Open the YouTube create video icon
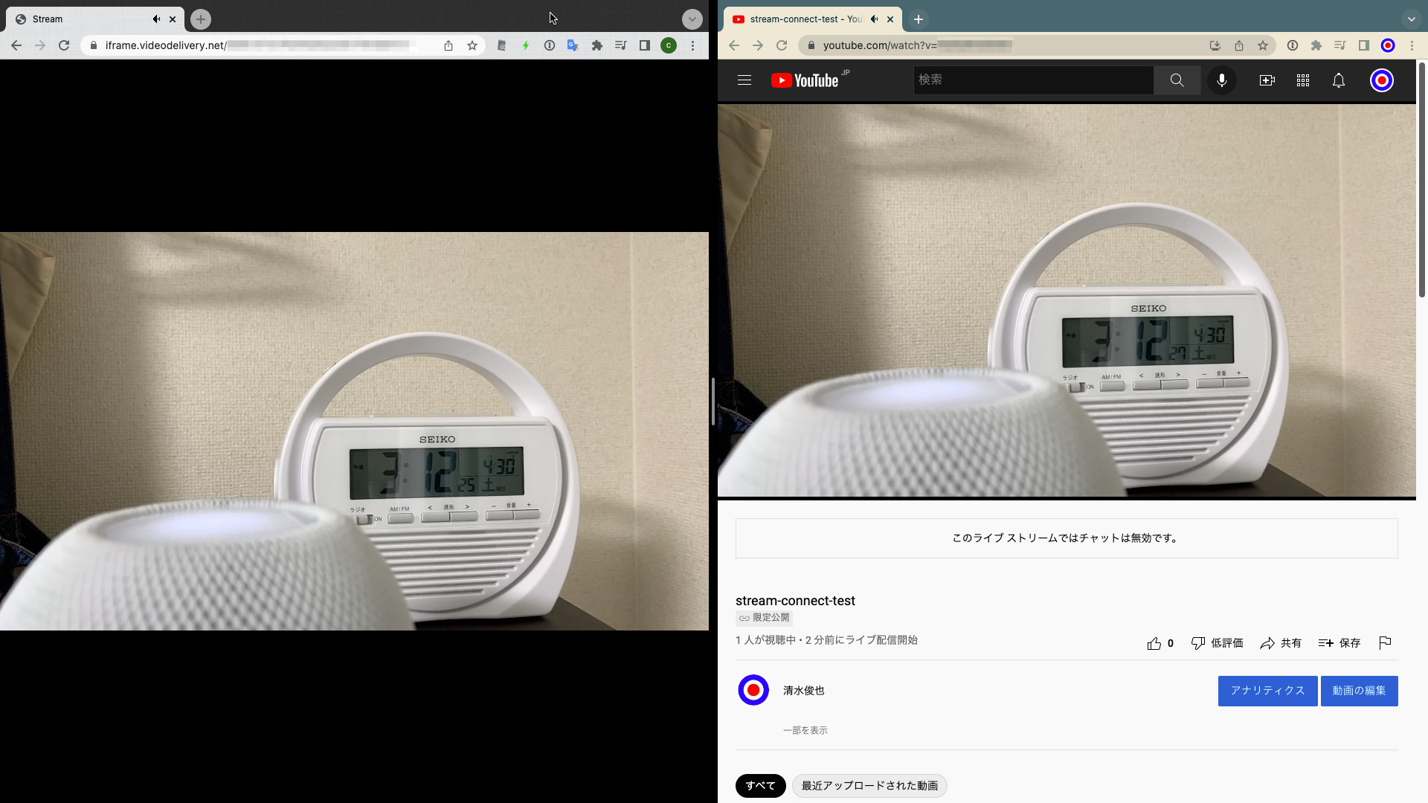This screenshot has height=803, width=1428. pos(1267,80)
